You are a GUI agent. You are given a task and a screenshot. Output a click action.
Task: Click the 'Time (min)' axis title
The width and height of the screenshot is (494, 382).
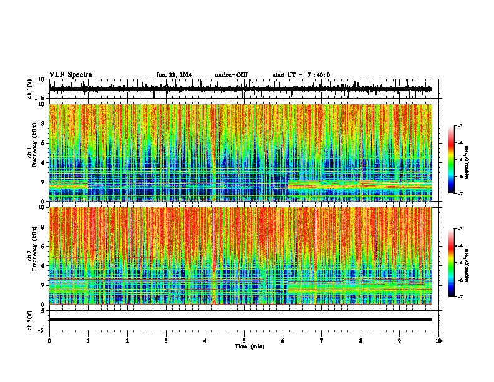point(249,346)
